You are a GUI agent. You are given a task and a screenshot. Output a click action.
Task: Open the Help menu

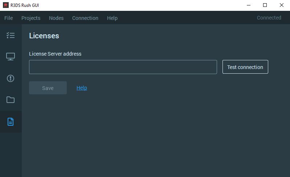112,18
